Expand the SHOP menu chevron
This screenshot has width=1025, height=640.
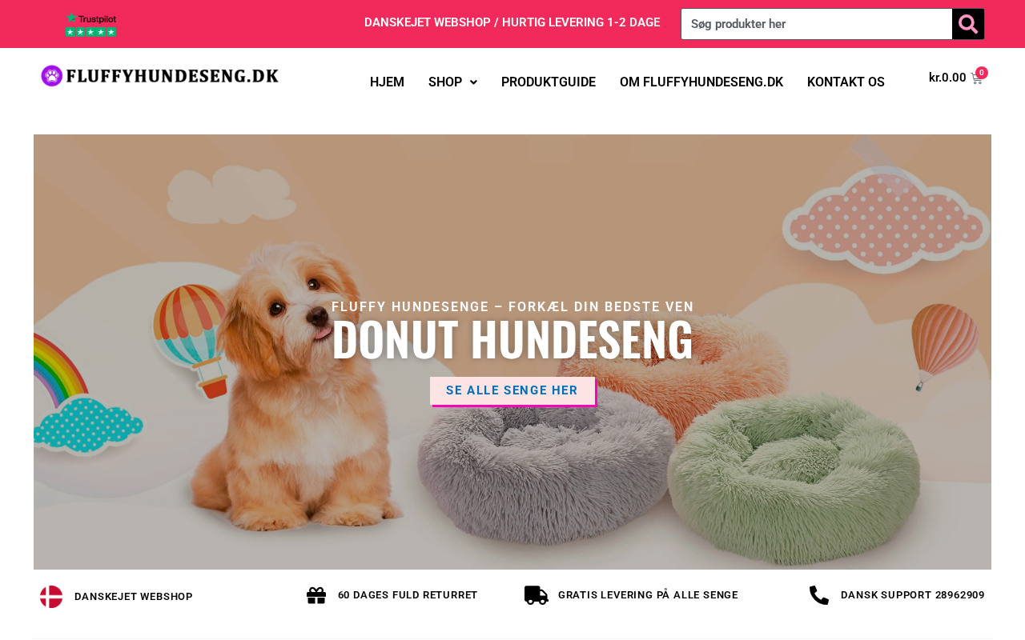[473, 82]
